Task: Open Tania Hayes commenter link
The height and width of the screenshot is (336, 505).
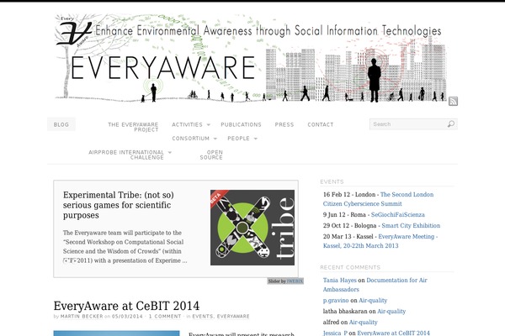Action: [x=339, y=280]
